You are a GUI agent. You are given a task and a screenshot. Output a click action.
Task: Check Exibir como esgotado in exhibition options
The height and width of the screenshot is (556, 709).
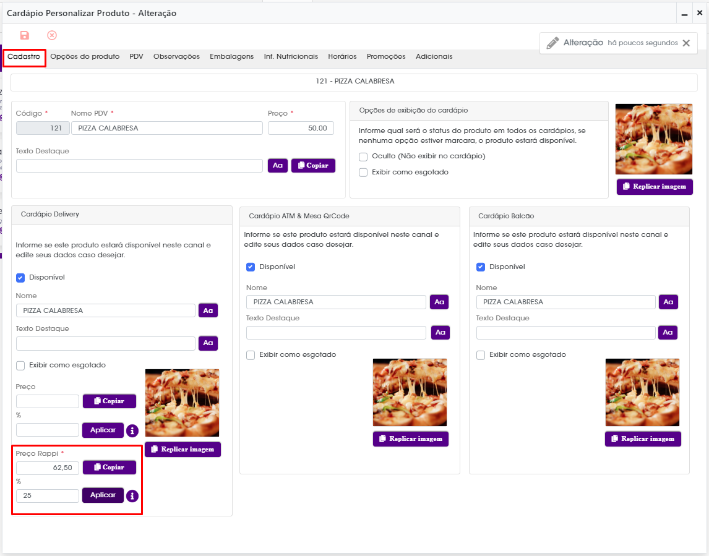click(363, 173)
